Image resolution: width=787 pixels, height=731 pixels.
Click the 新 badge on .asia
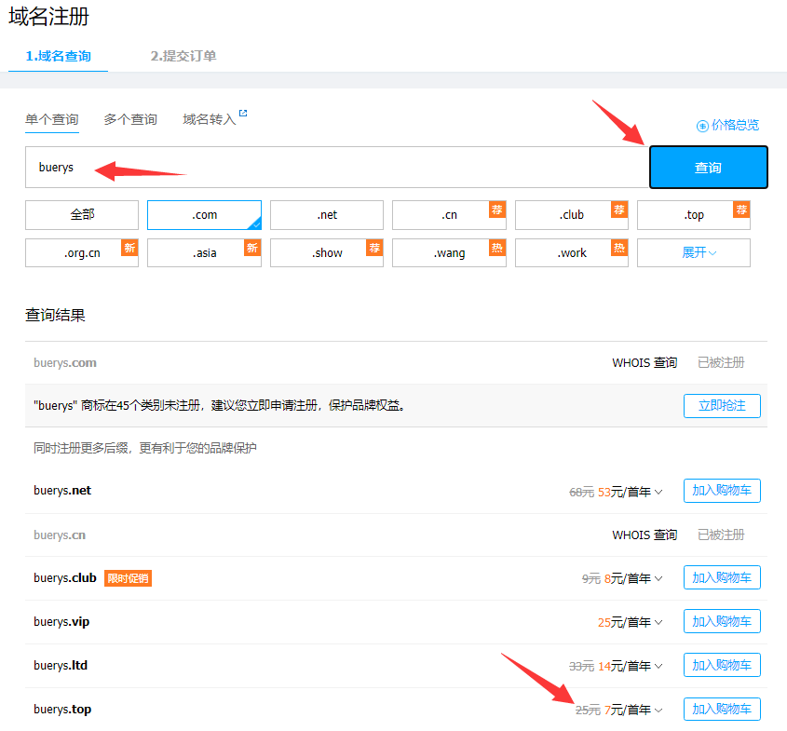pyautogui.click(x=252, y=248)
